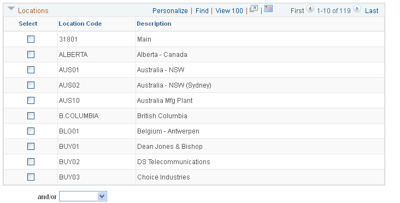
Task: Sort by Description column header
Action: pos(154,24)
